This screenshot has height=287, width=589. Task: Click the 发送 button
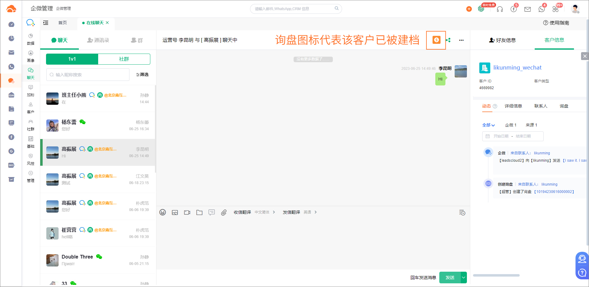(x=450, y=278)
